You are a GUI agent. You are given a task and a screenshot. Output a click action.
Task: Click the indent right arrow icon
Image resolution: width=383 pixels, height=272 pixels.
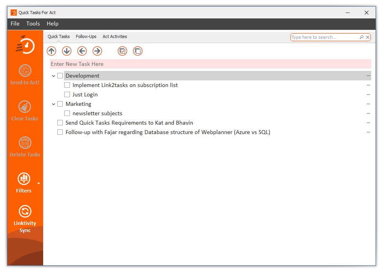(97, 51)
